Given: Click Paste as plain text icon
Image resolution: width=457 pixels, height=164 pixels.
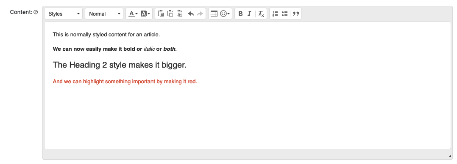Looking at the screenshot, I should [x=170, y=14].
